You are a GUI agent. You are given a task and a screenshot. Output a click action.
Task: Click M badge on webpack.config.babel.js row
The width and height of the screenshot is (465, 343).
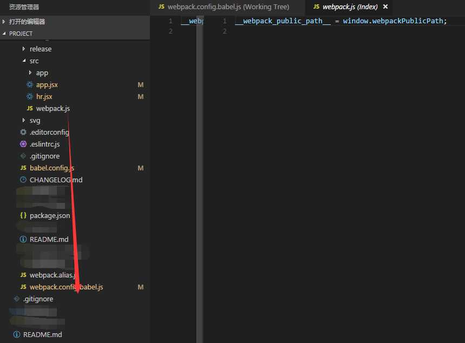click(x=141, y=287)
